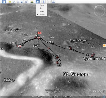Toggle the sunlight across landscape icon

coord(32,2)
